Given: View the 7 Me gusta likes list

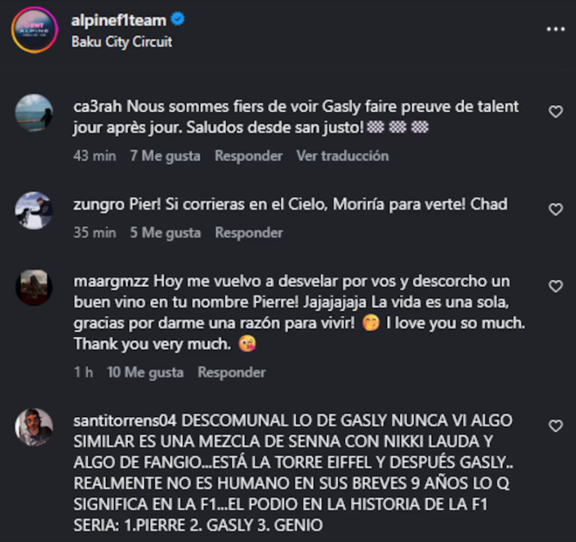Looking at the screenshot, I should [x=165, y=156].
